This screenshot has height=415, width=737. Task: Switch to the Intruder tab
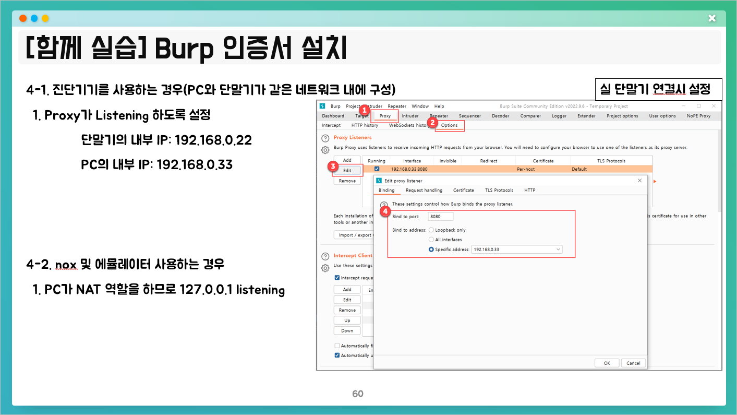pyautogui.click(x=410, y=116)
